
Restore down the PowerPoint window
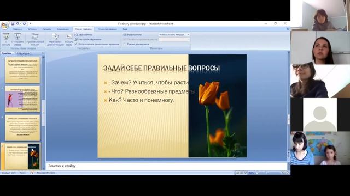(275, 23)
